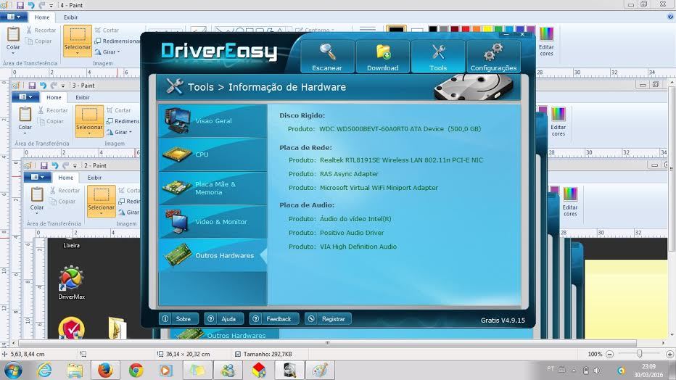Click Home tab in 3 - Paint window
Screen dimensions: 676x380
coord(54,97)
